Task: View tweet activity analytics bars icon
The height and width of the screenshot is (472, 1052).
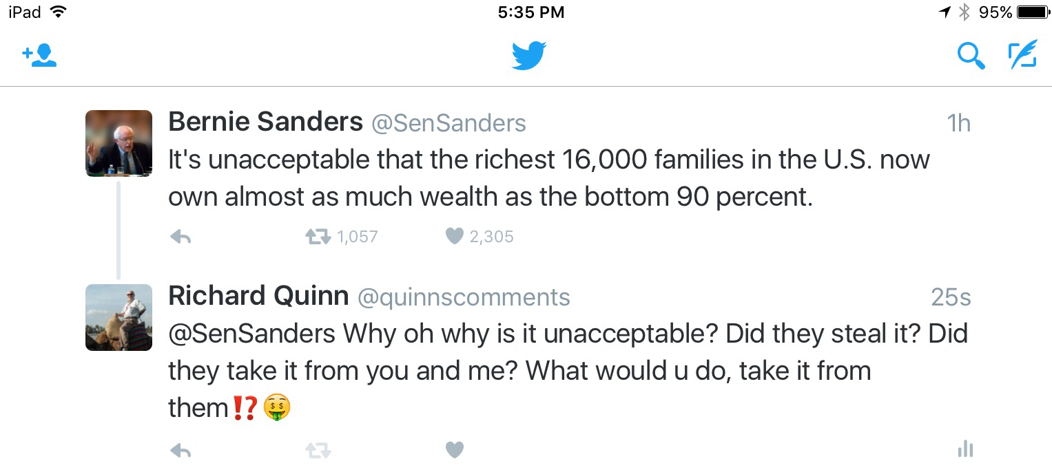Action: (965, 450)
